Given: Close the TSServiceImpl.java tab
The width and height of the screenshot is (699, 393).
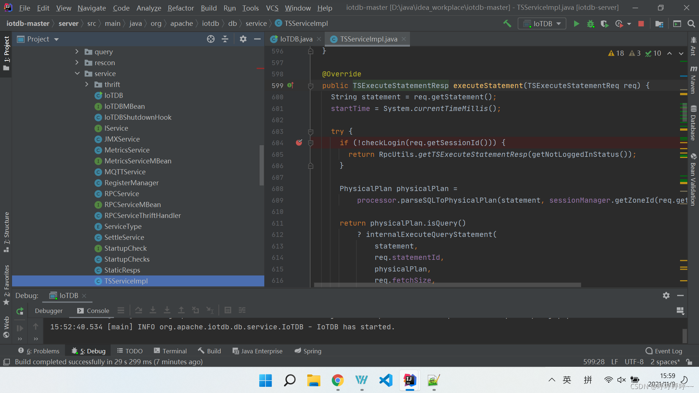Looking at the screenshot, I should pos(404,39).
